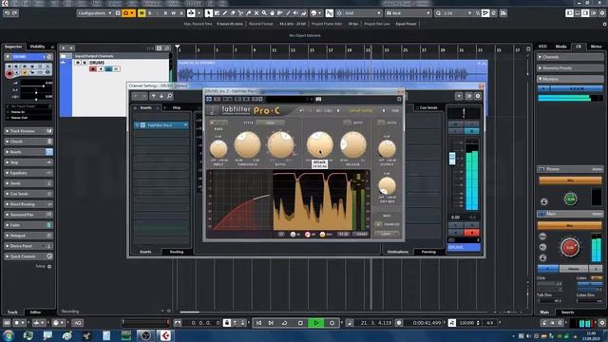Open the Grid snap type dropdown
The height and width of the screenshot is (342, 608).
pyautogui.click(x=359, y=13)
